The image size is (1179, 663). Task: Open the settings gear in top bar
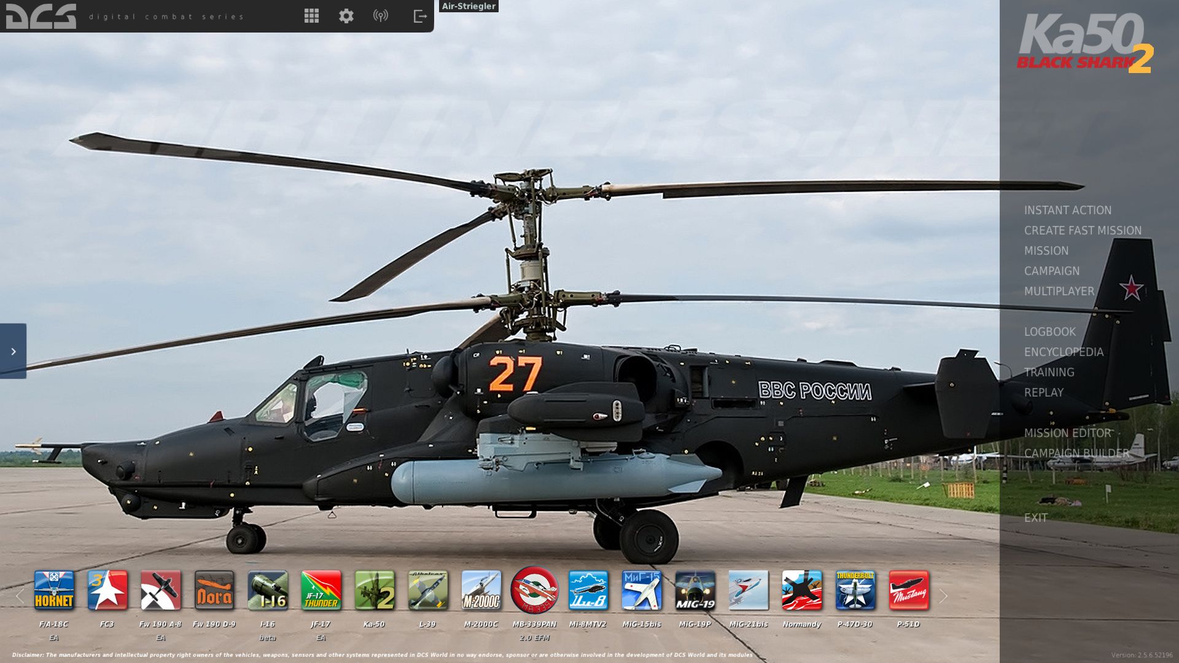point(346,16)
